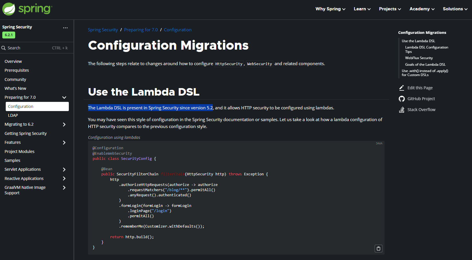Viewport: 472px width, 260px height.
Task: Open the Project Modules page
Action: [x=19, y=152]
